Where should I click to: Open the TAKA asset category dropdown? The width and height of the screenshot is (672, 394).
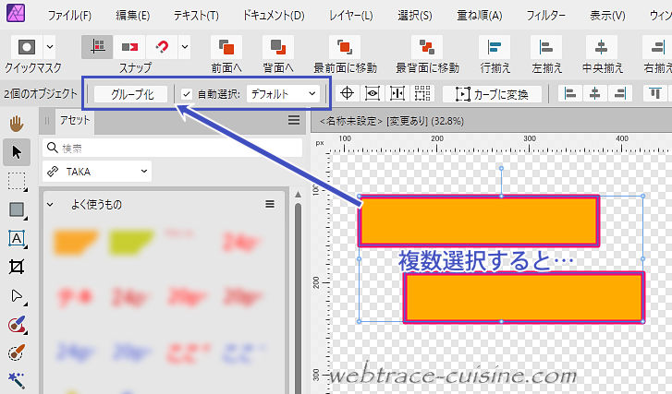point(97,172)
